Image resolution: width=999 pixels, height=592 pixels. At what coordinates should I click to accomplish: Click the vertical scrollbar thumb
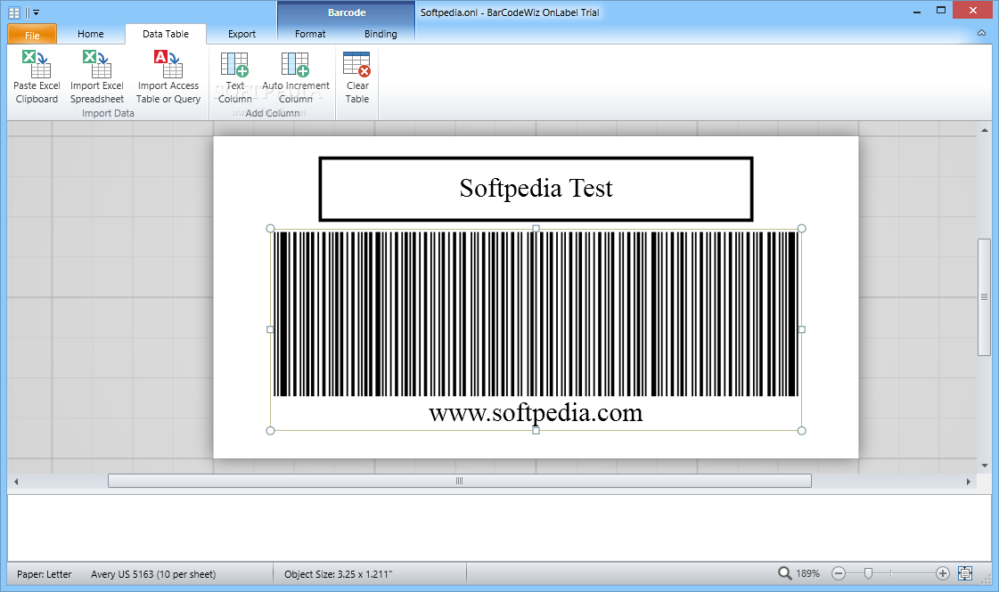click(x=985, y=297)
